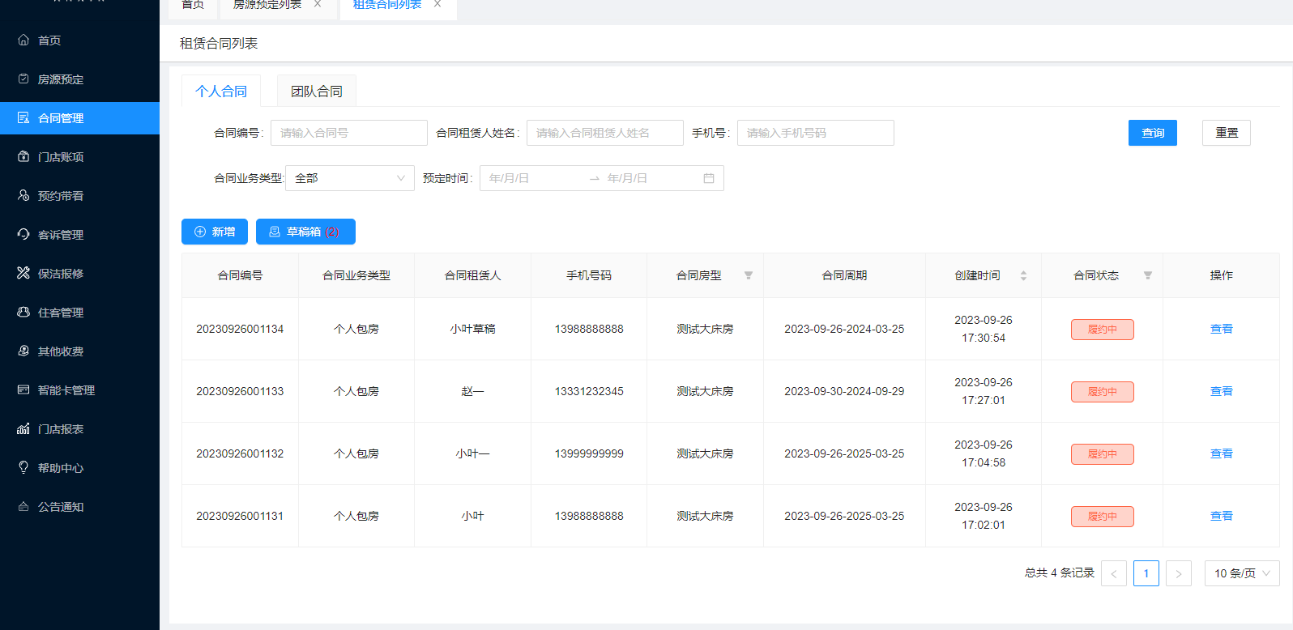
Task: Focus the 手机号 input field
Action: (x=816, y=133)
